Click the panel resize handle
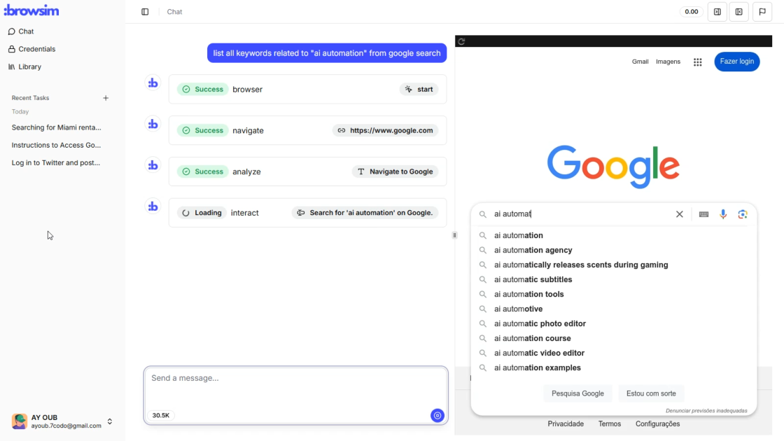784x441 pixels. tap(454, 235)
